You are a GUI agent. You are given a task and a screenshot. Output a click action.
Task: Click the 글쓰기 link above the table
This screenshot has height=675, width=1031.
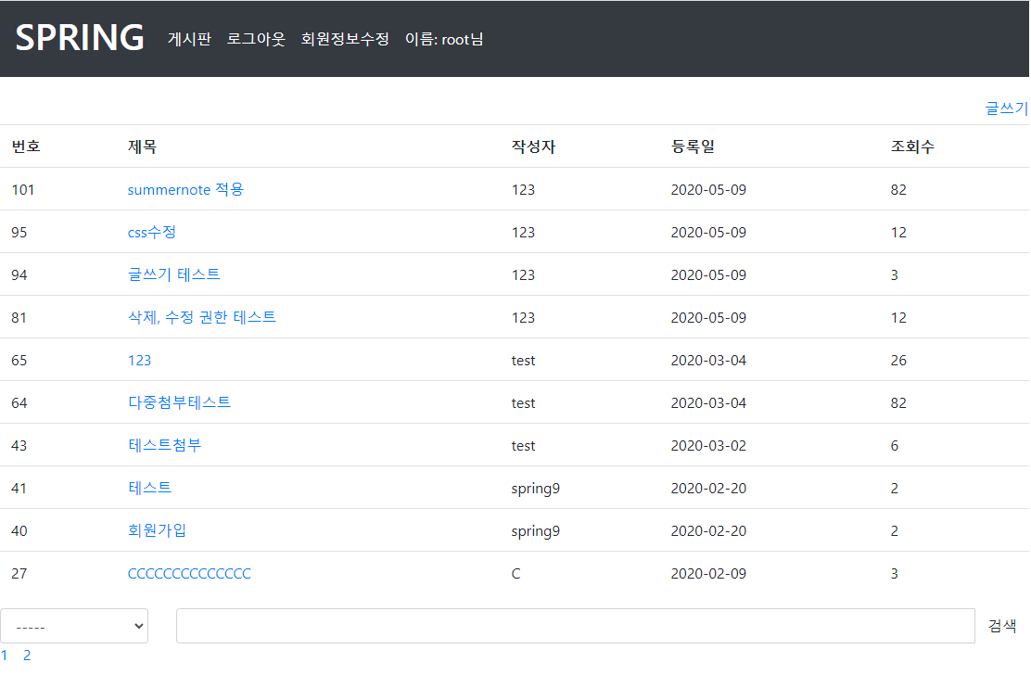[1006, 108]
